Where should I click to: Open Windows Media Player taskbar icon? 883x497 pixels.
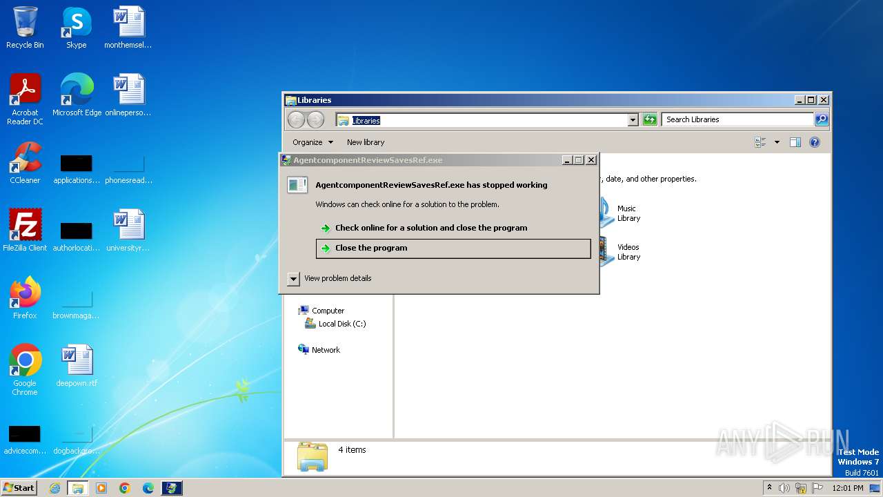(101, 488)
